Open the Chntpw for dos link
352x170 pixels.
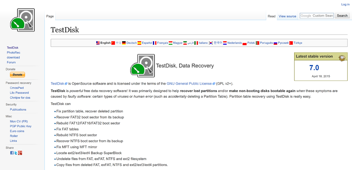20,98
